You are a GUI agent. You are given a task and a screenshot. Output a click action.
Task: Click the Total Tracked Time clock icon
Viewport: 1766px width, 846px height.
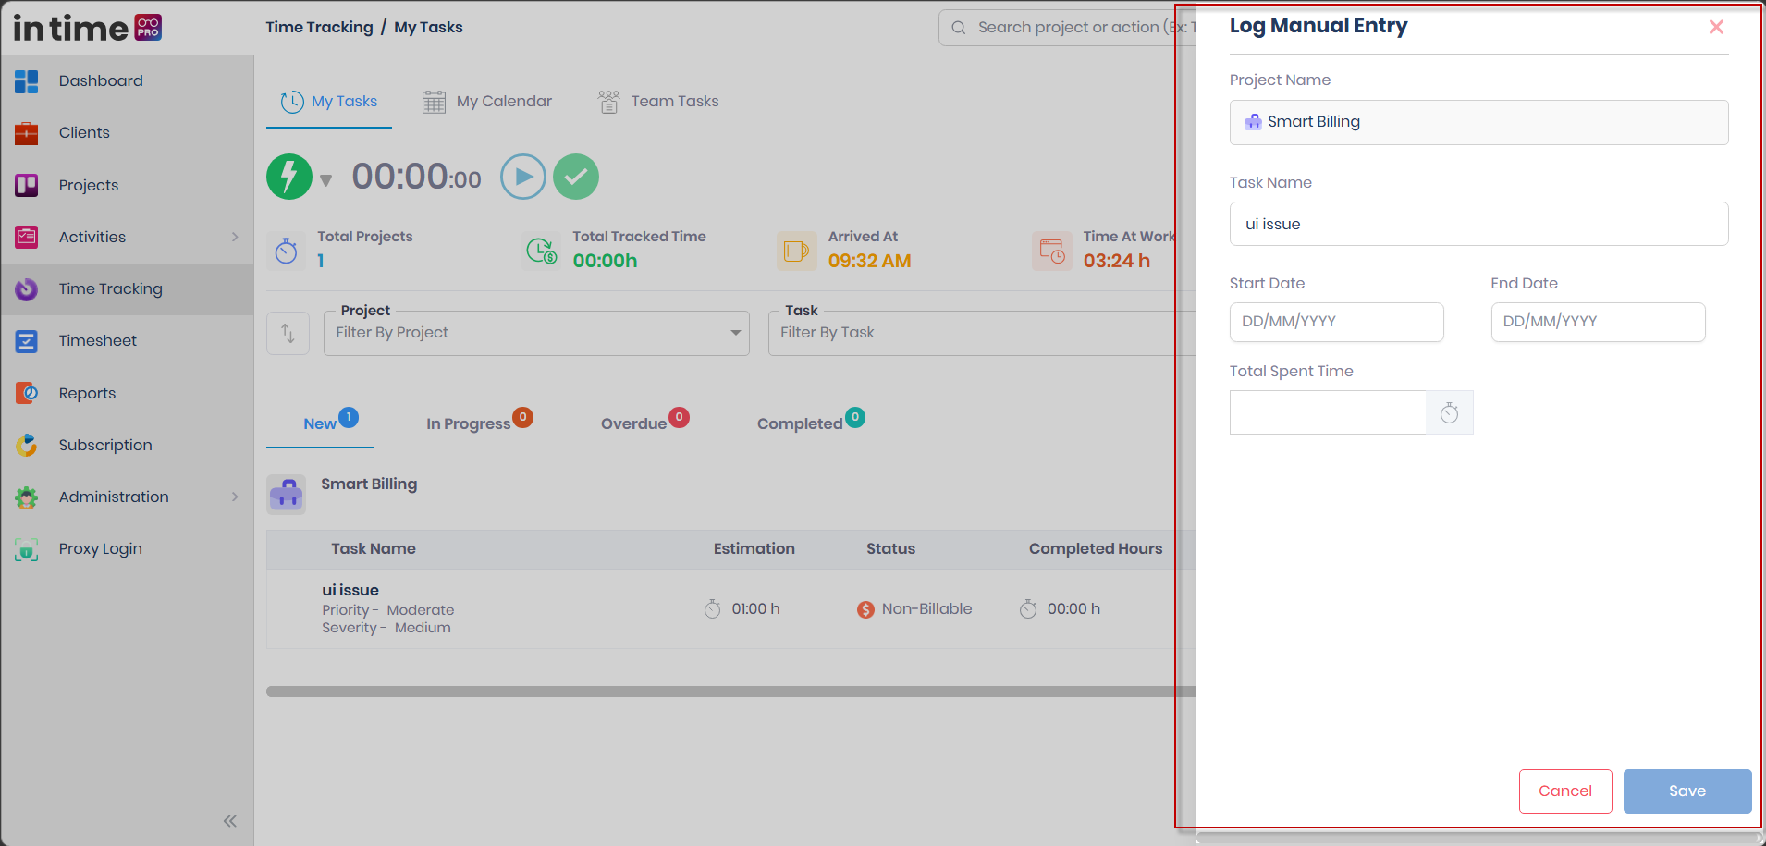coord(542,251)
